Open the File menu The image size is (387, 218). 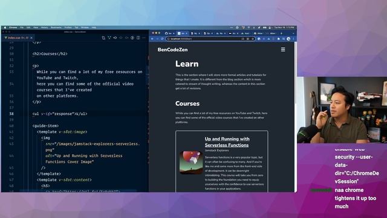point(22,27)
